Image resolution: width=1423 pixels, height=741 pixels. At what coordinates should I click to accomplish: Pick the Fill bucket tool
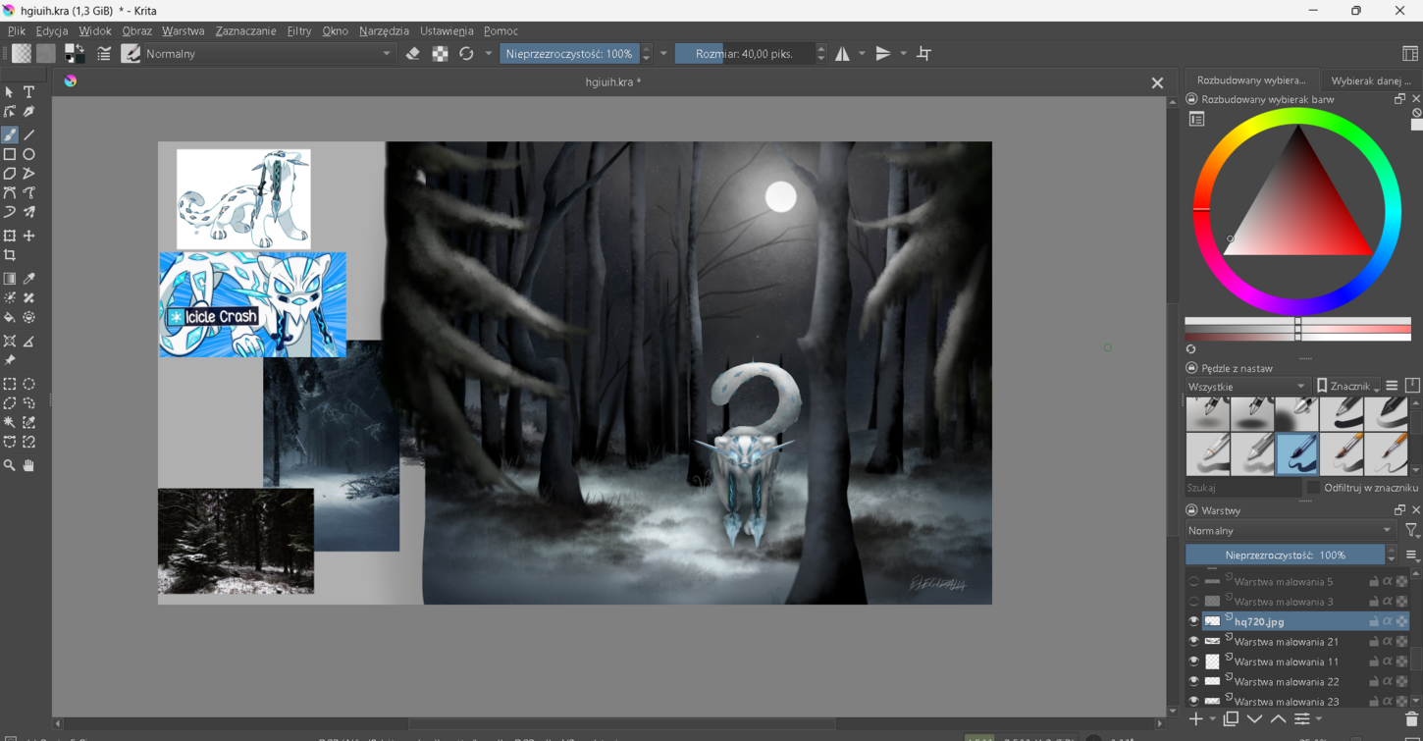(x=10, y=318)
